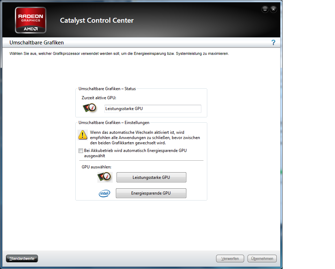
Task: Click the active GPU gauge icon in Status
Action: tap(90, 108)
